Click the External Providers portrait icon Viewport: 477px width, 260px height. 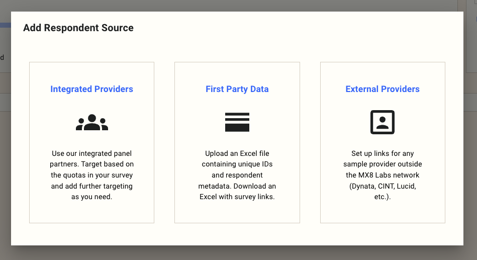(383, 122)
